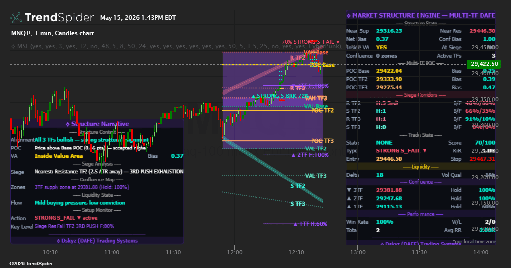
Task: Click the 11:00 time axis label
Action: (112, 252)
